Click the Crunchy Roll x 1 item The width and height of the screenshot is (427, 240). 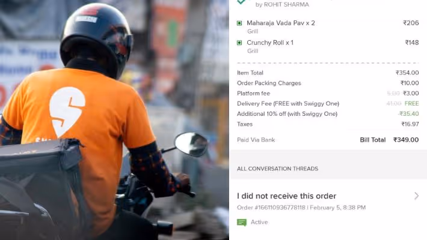pos(270,43)
